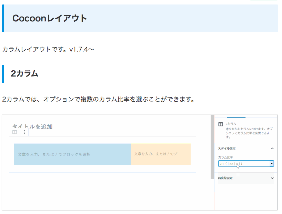
Task: Click the タイトルを追加 title field
Action: click(x=32, y=126)
